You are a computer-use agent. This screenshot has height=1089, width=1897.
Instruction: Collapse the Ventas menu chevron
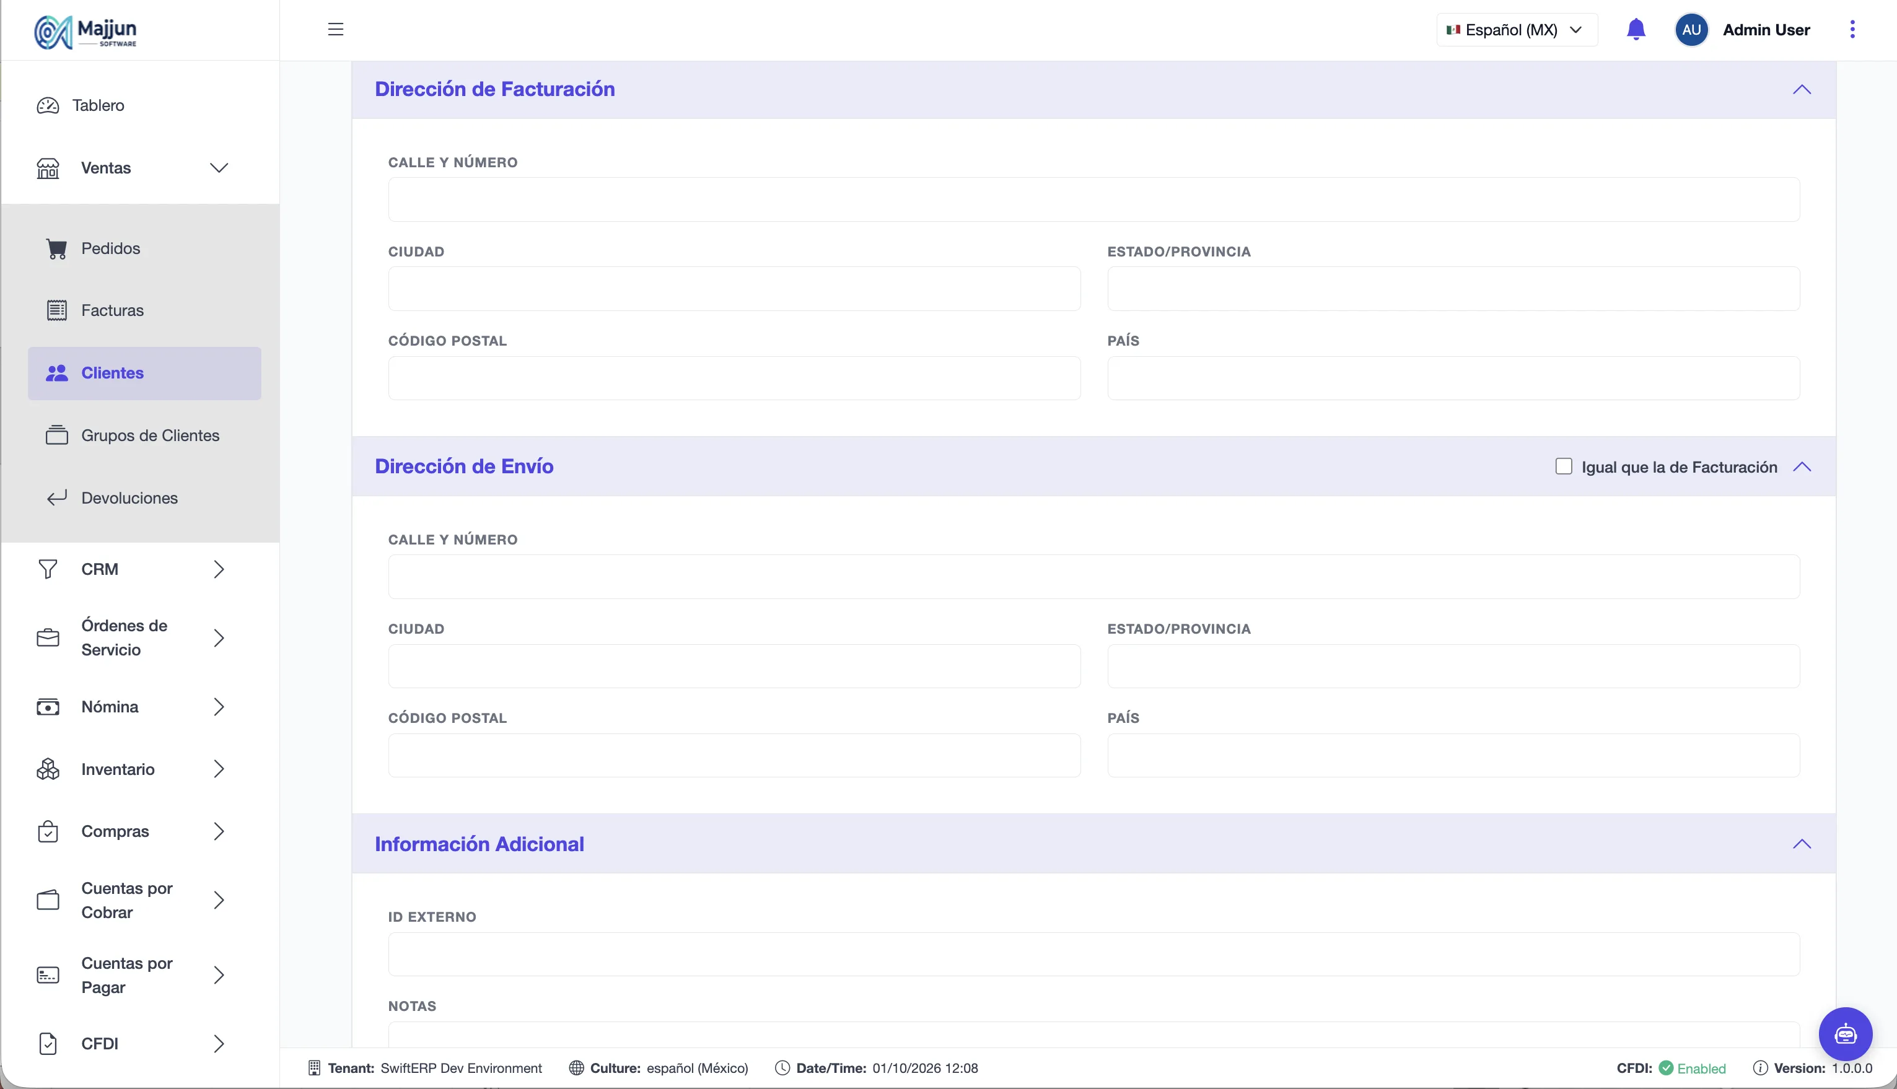pyautogui.click(x=219, y=168)
